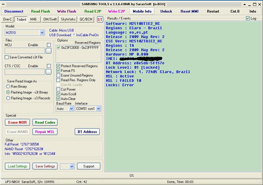Click the 'BT Address: e8e5d6-5f157e' log line
This screenshot has height=185, width=263.
tap(135, 63)
